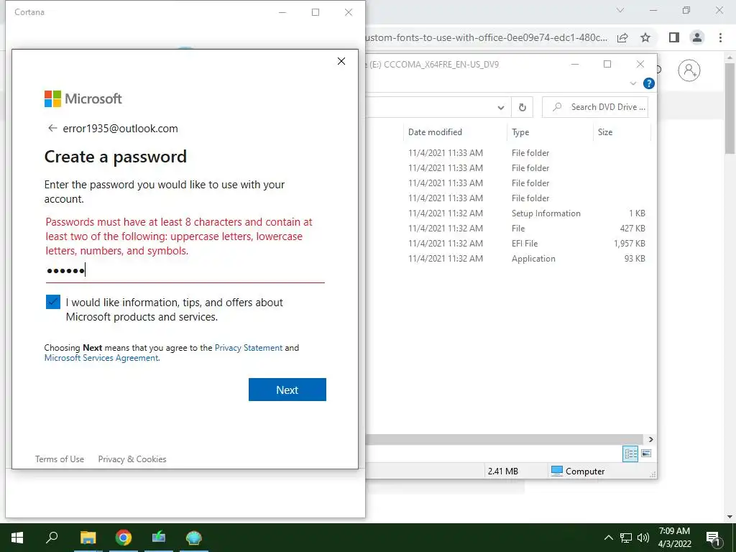The width and height of the screenshot is (736, 552).
Task: Click the password input field
Action: [185, 271]
